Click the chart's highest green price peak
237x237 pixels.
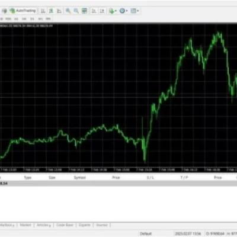click(x=218, y=33)
